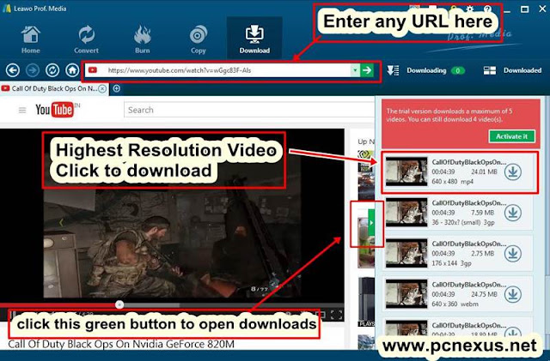This screenshot has width=550, height=361.
Task: Open the Home module
Action: [31, 39]
